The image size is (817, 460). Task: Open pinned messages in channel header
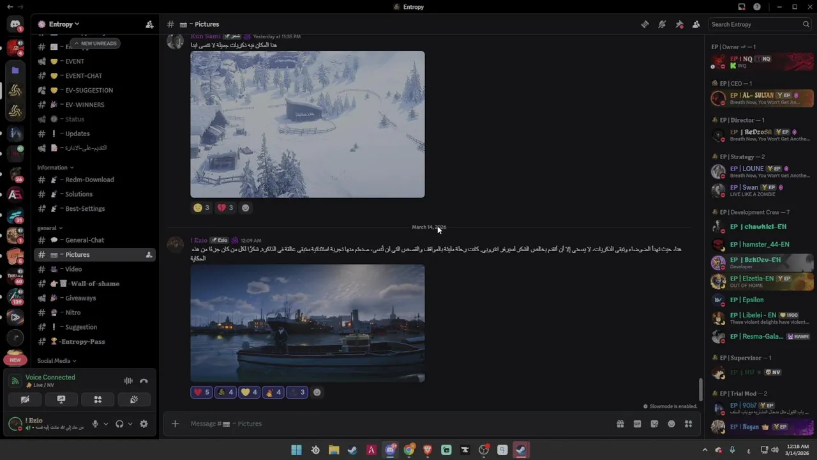[679, 24]
